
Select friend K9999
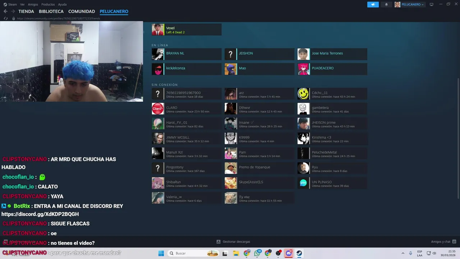point(259,138)
